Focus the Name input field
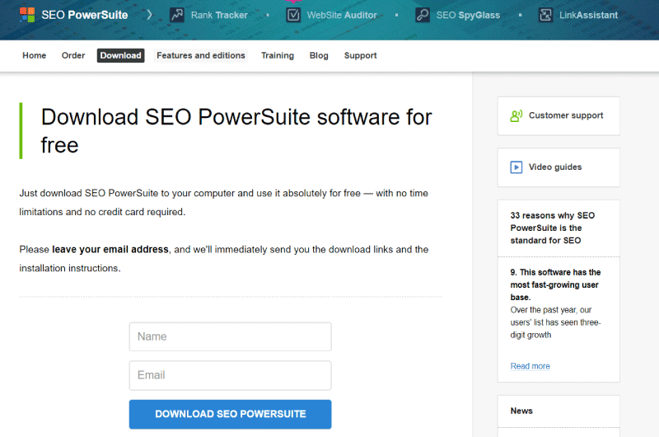The image size is (659, 437). [231, 336]
